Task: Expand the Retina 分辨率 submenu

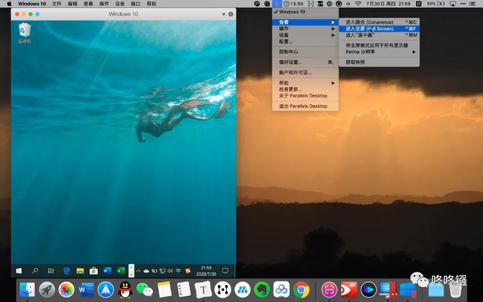Action: click(x=379, y=52)
